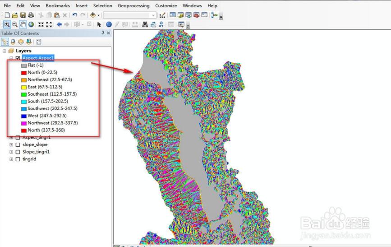The width and height of the screenshot is (391, 247).
Task: Open the Search window icon
Action: 189,15
